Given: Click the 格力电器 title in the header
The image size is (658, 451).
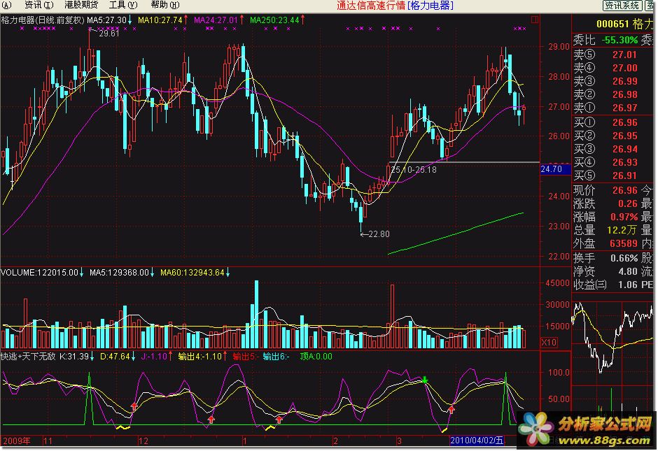Looking at the screenshot, I should pos(430,6).
